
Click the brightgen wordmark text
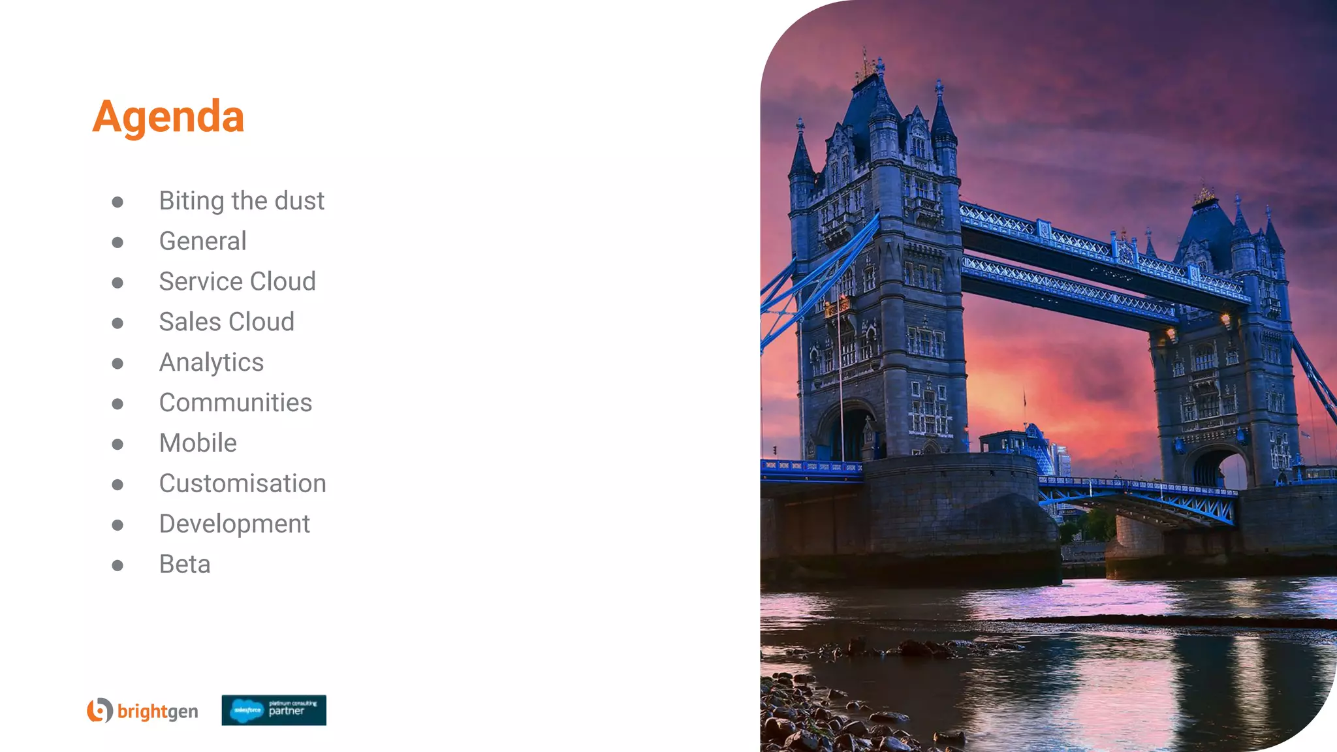coord(158,712)
